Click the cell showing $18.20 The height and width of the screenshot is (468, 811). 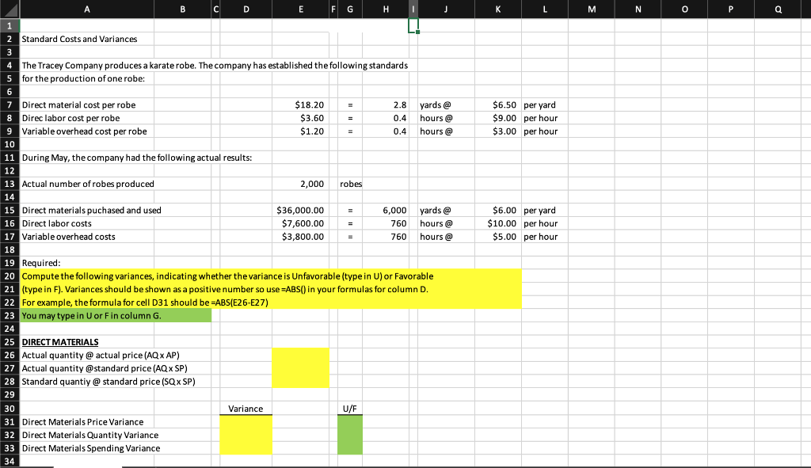click(301, 104)
